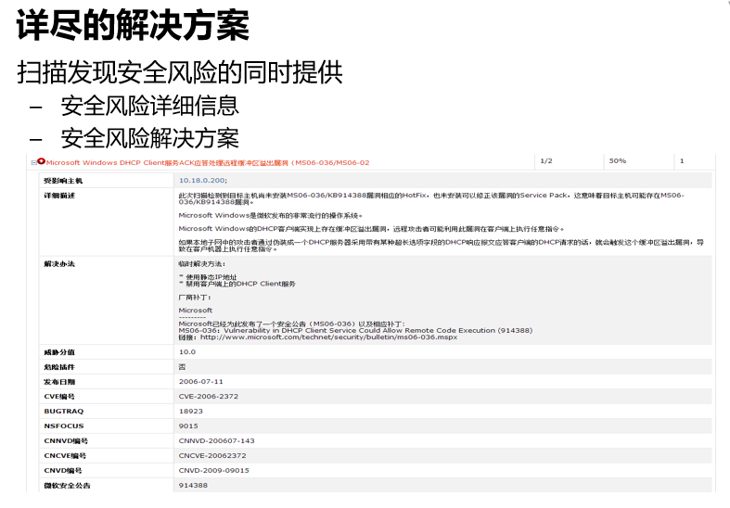Click the bullet 安全风险解决方案
The image size is (730, 508).
(150, 138)
